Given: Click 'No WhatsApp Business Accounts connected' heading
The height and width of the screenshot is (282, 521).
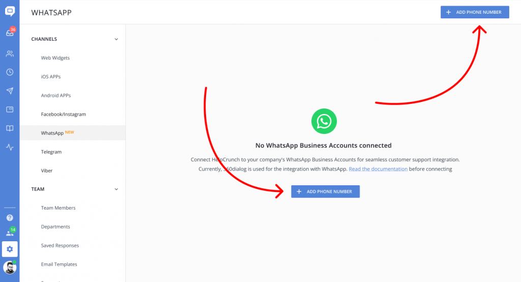Looking at the screenshot, I should coord(323,145).
